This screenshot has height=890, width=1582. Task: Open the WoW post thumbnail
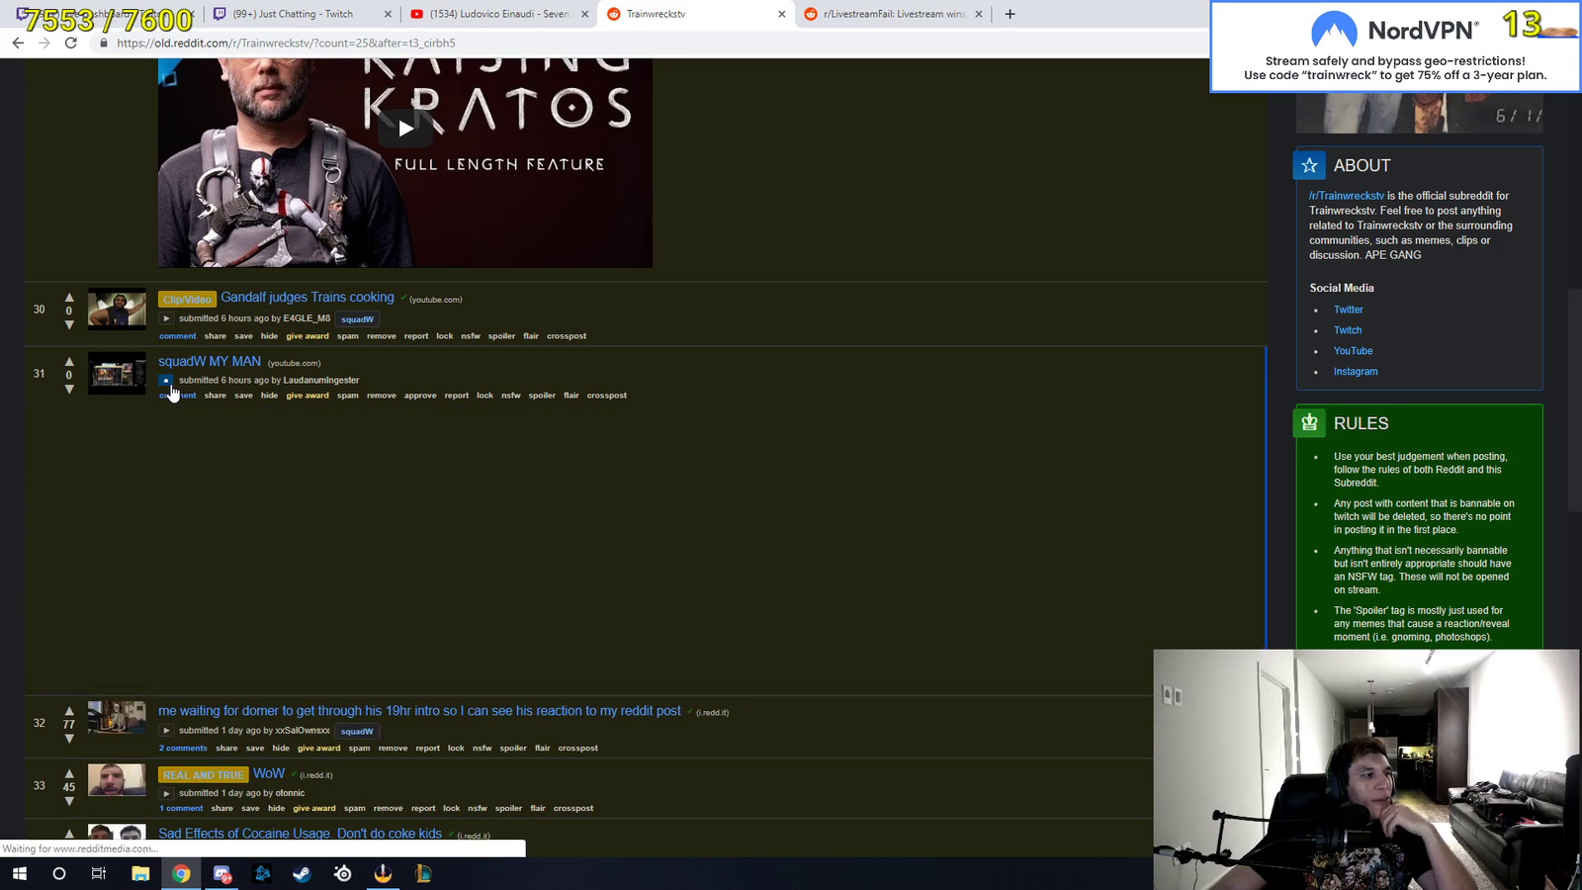click(117, 780)
